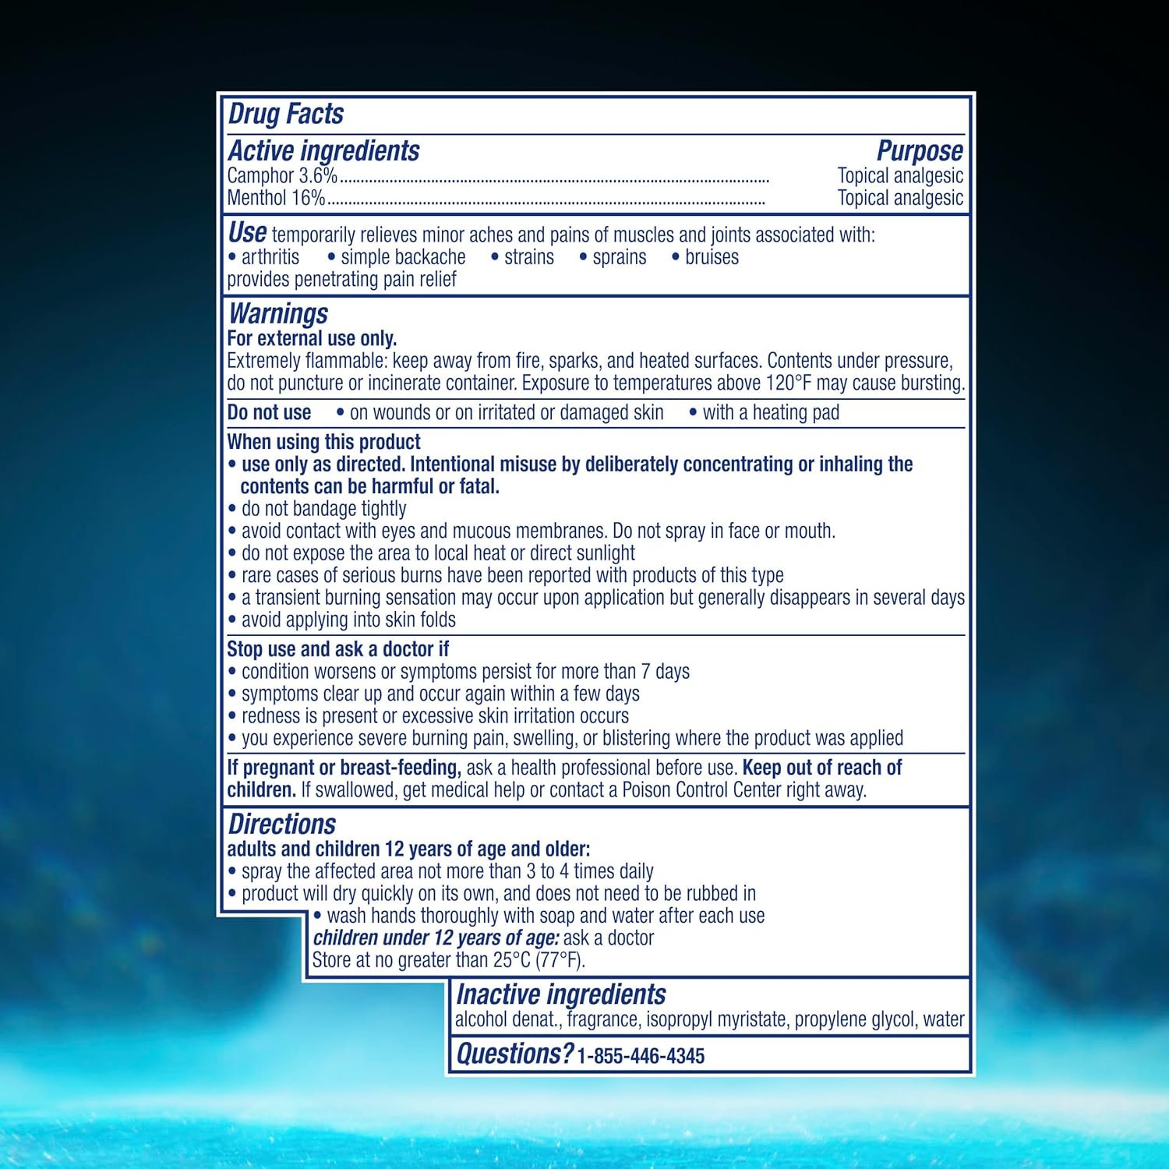The image size is (1169, 1169).
Task: Click the bruises bullet item
Action: point(705,257)
